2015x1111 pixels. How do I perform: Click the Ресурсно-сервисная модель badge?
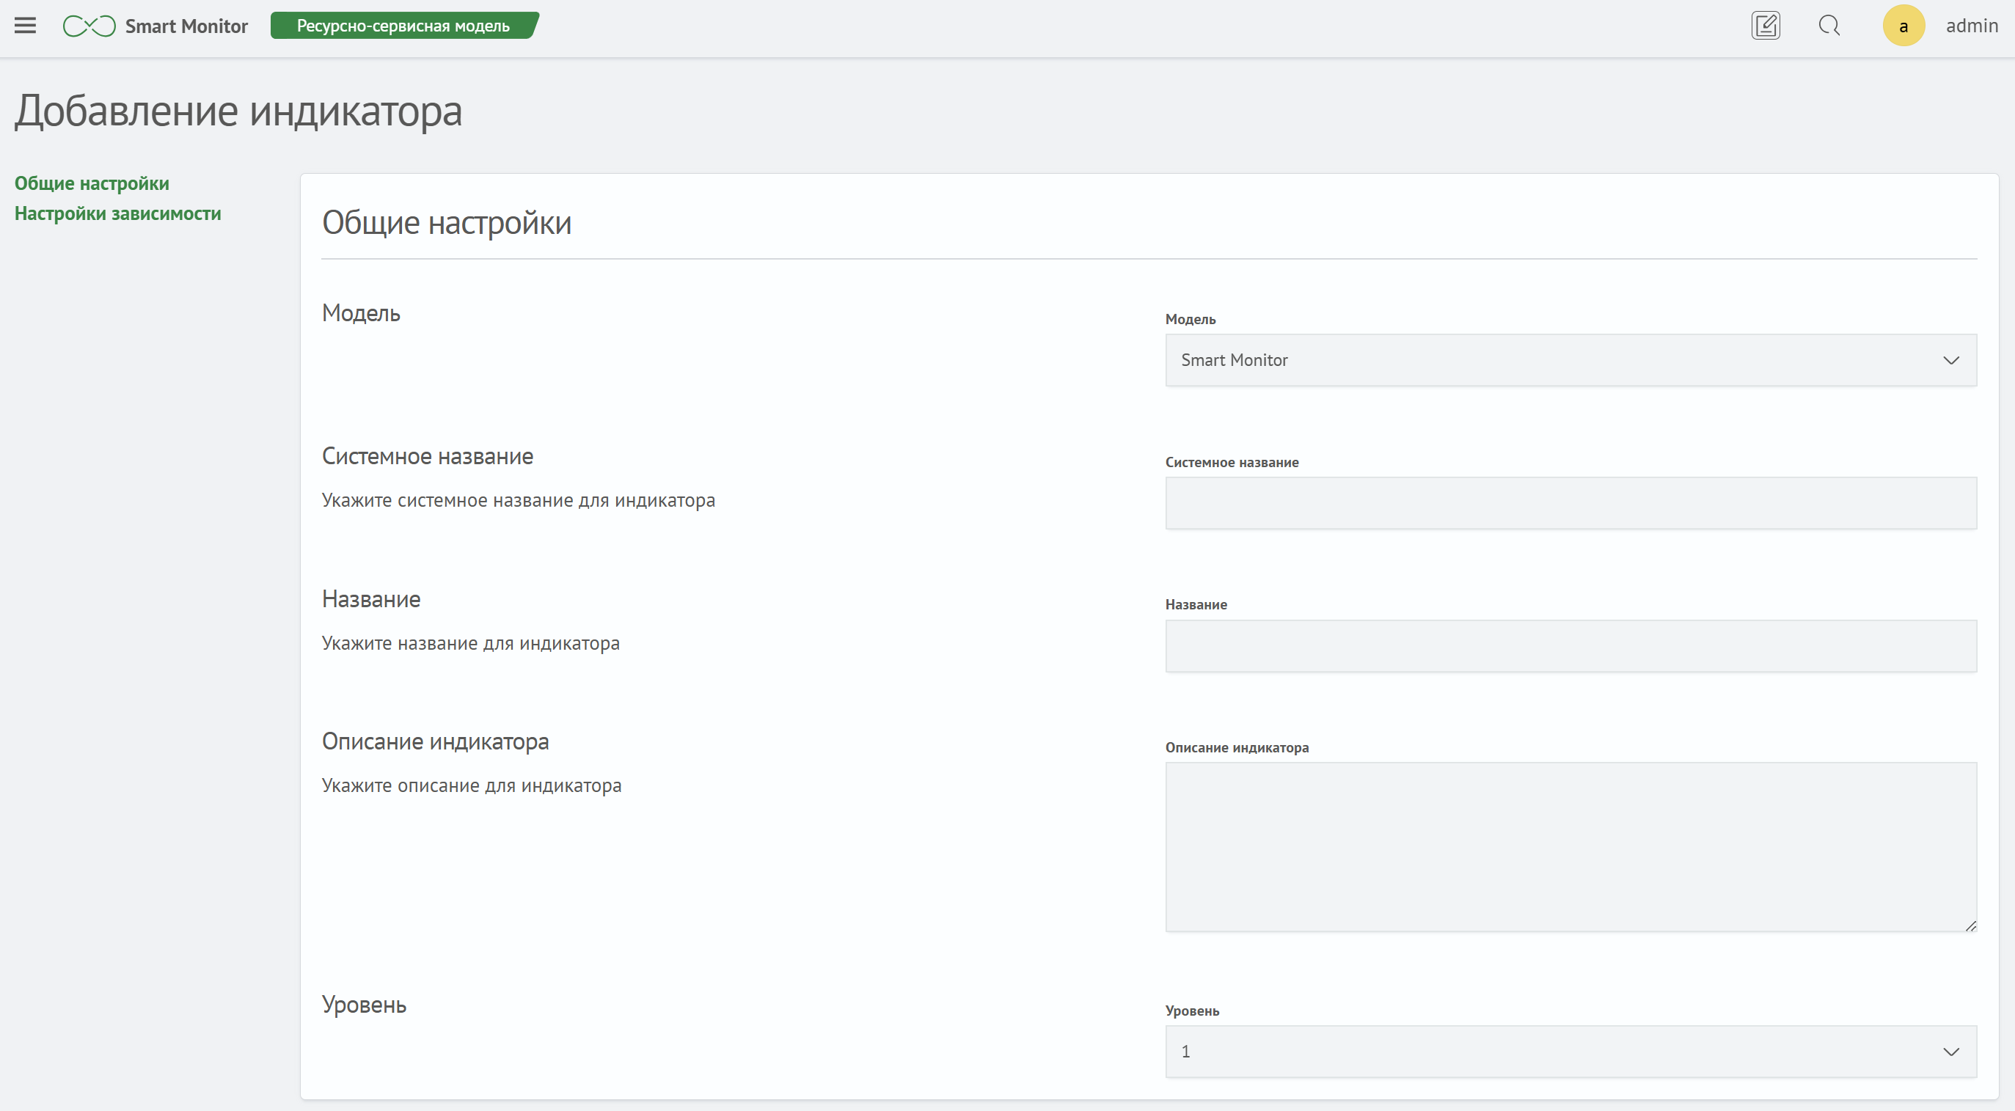click(403, 26)
